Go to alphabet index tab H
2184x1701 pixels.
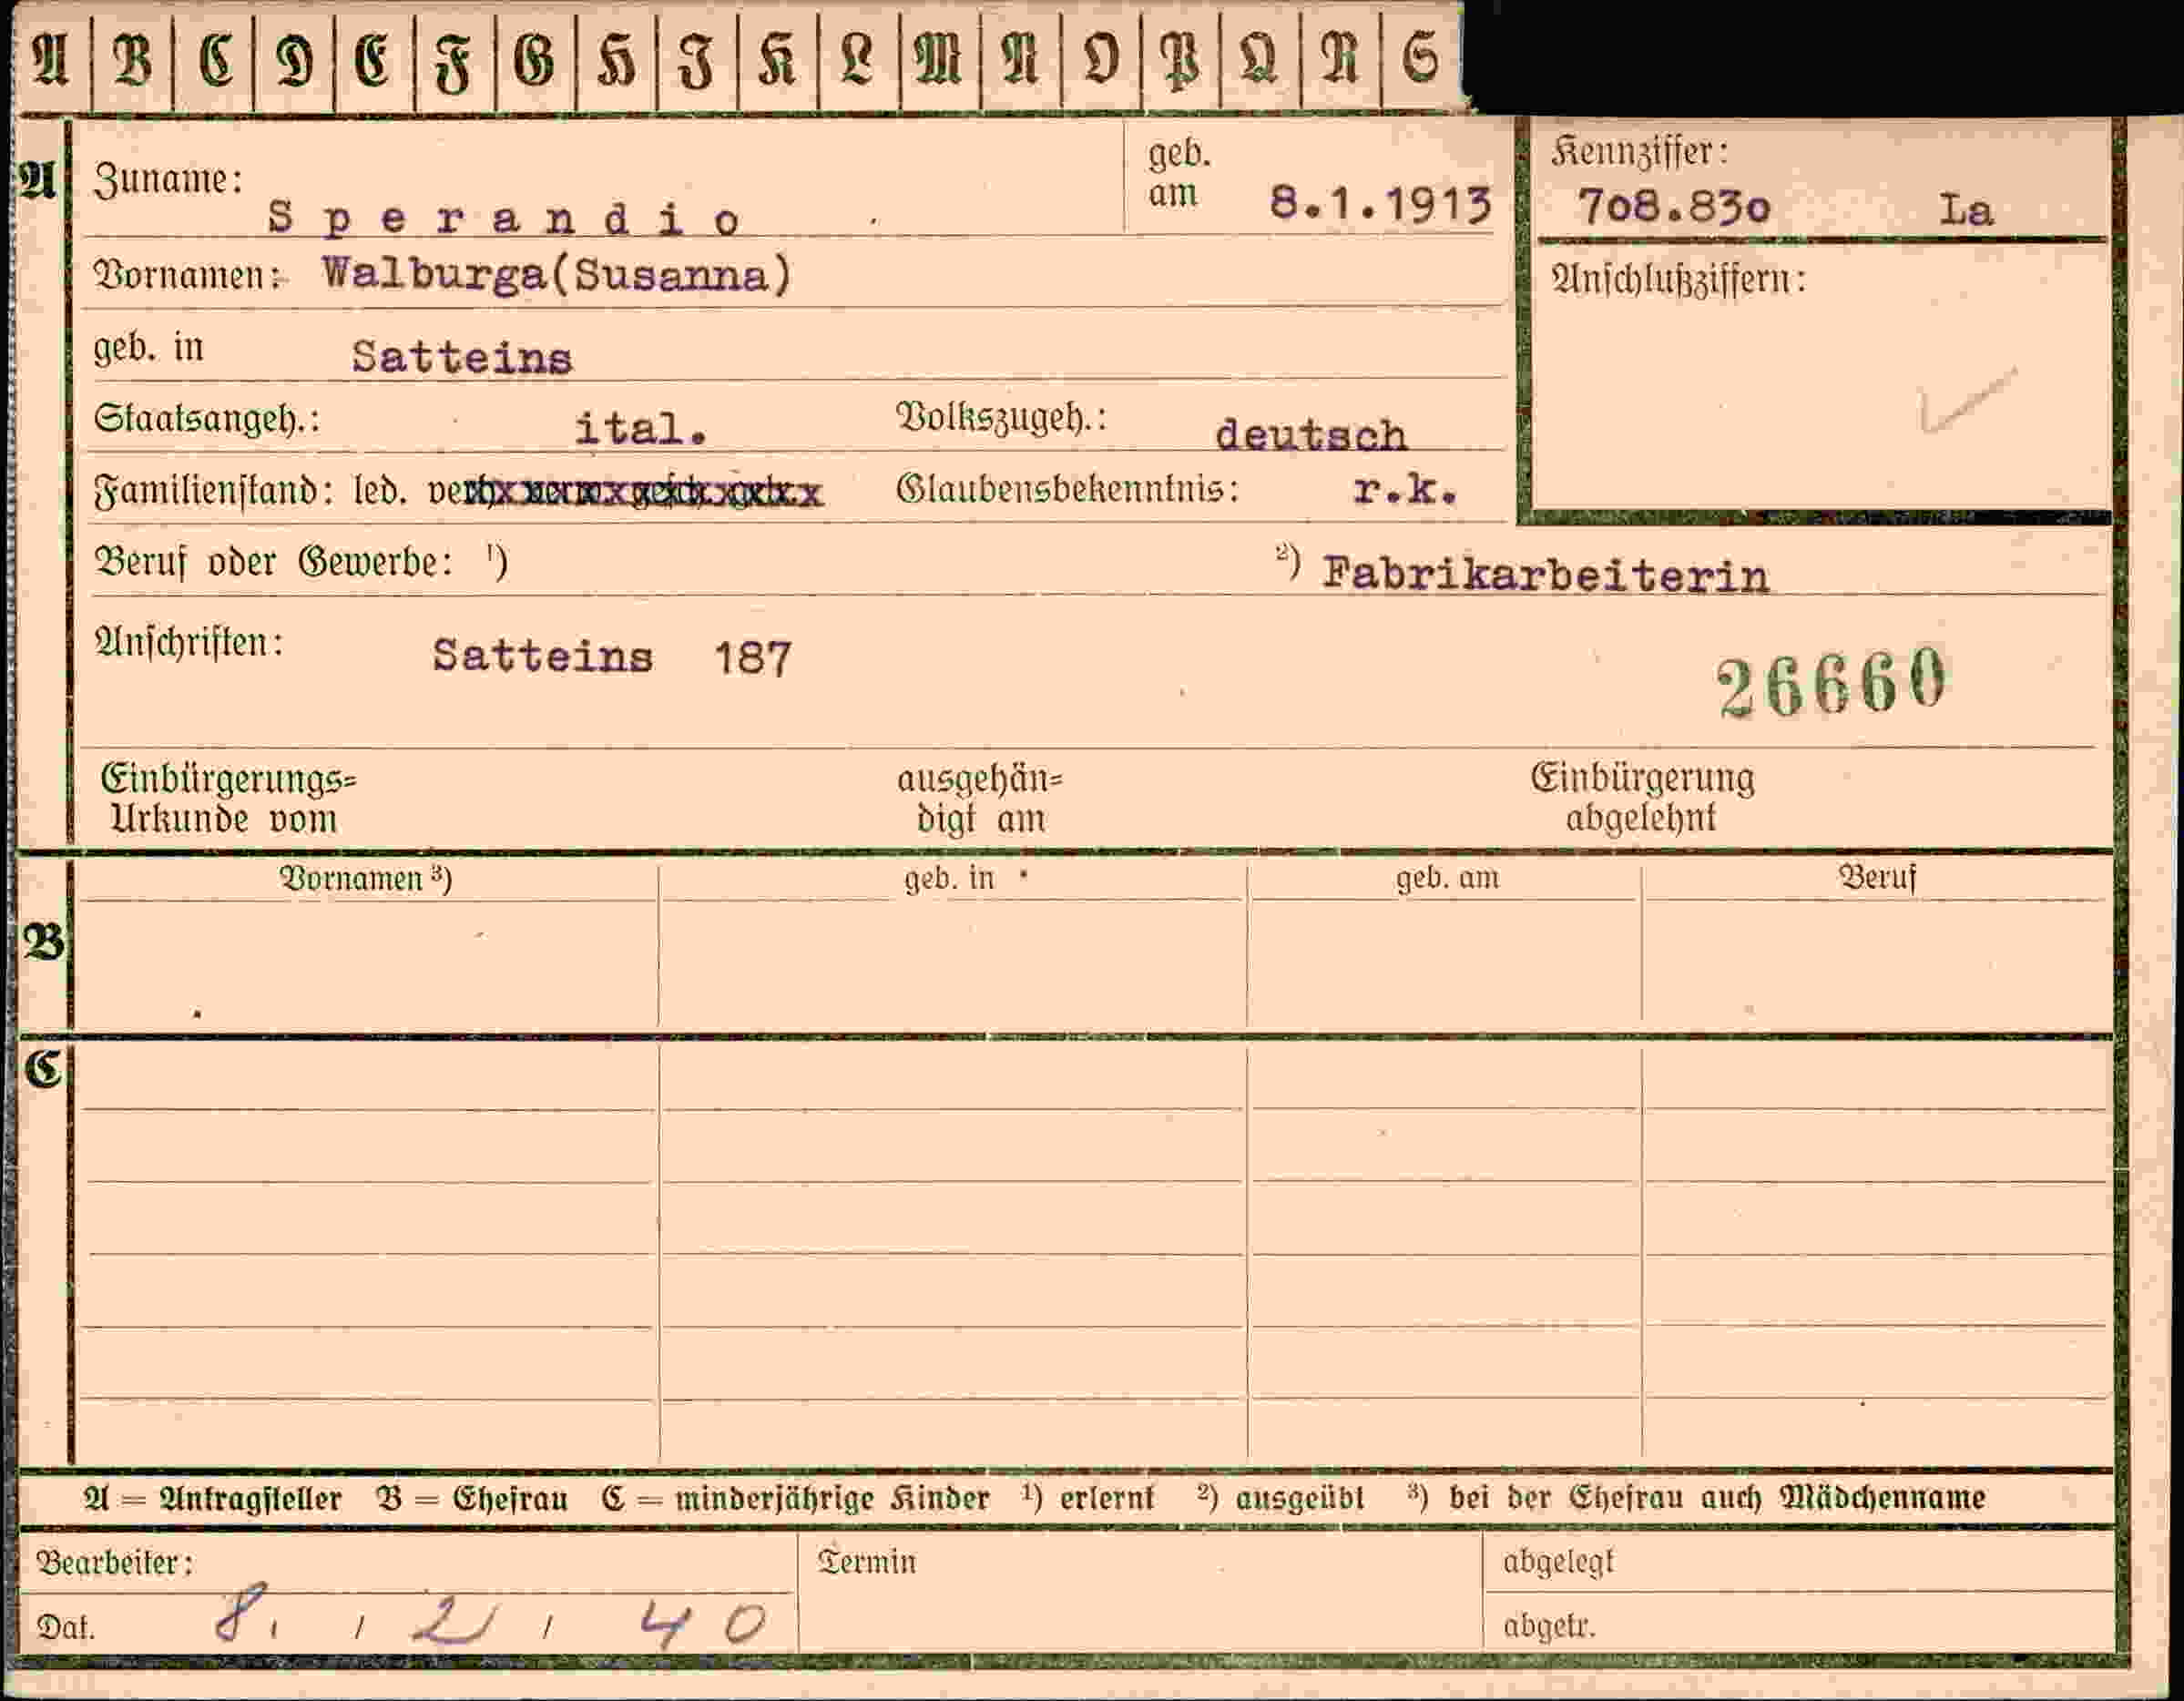(617, 60)
